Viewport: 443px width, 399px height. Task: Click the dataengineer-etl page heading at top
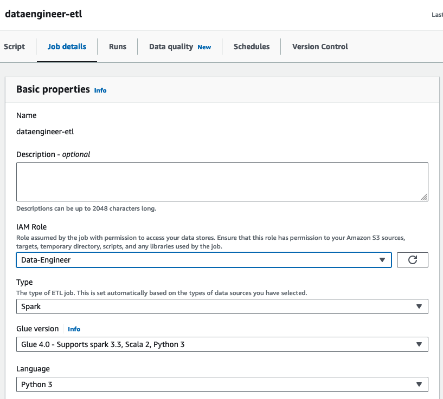coord(43,14)
